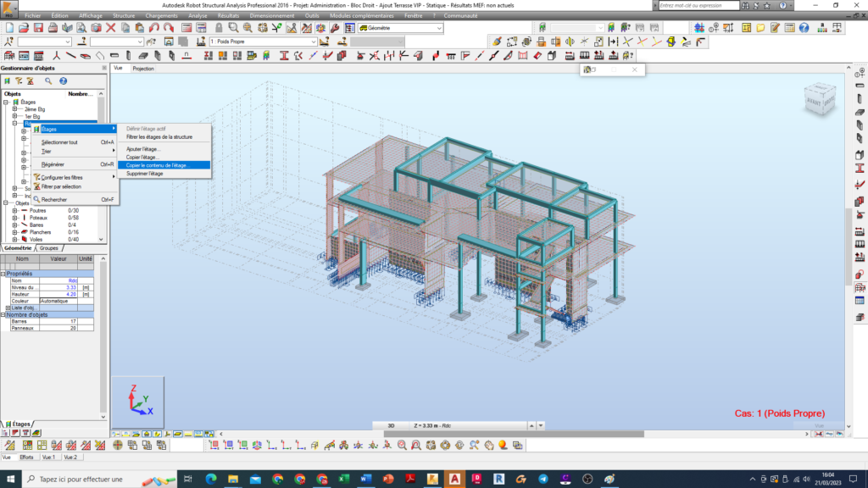
Task: Switch to the Vue 2 tab at bottom
Action: point(70,457)
